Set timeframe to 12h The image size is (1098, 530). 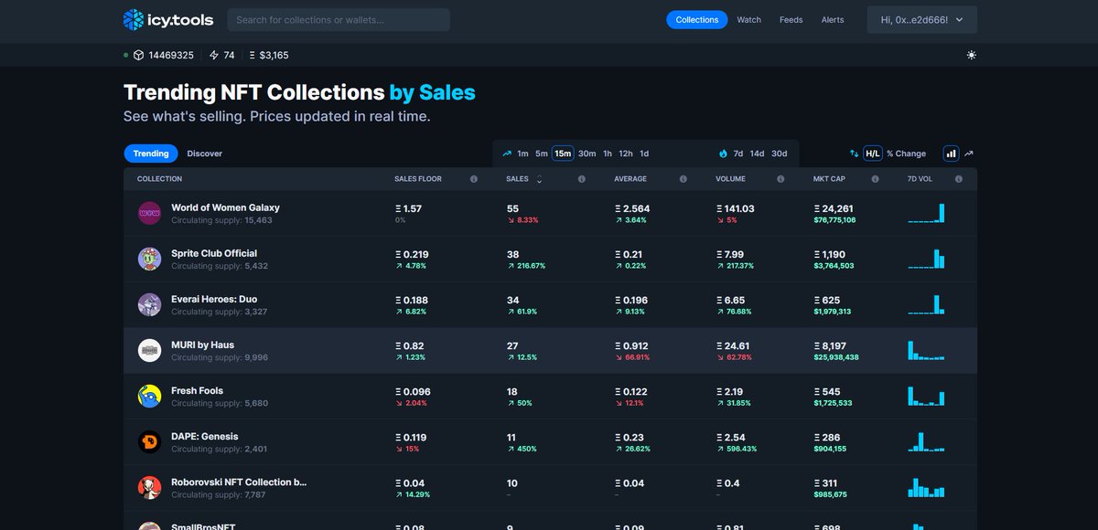pos(626,154)
